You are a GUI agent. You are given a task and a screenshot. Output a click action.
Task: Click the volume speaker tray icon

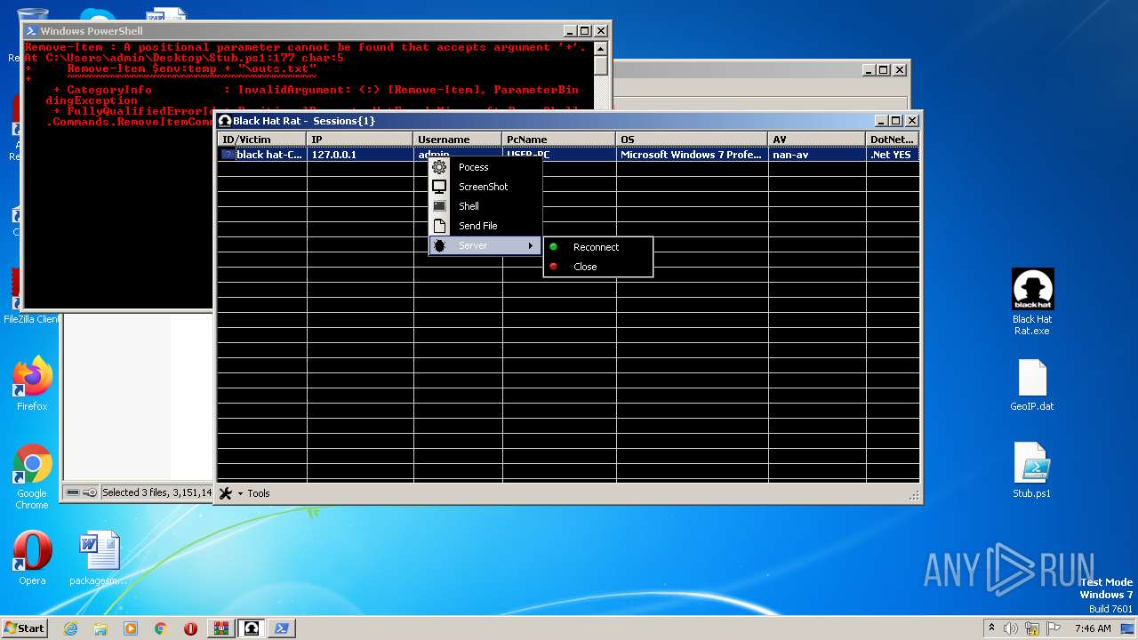[x=1011, y=628]
